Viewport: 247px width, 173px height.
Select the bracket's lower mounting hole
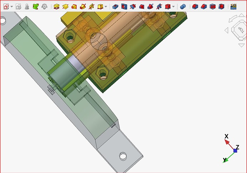click(x=123, y=156)
